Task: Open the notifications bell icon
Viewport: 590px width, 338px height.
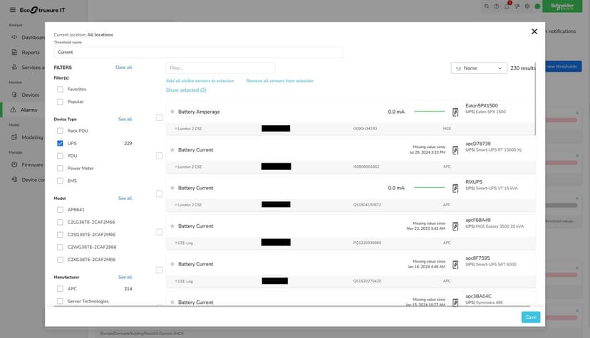Action: [507, 6]
